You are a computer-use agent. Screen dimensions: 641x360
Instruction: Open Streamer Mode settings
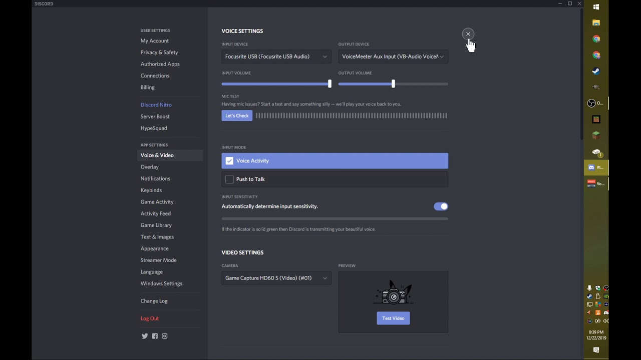[159, 260]
